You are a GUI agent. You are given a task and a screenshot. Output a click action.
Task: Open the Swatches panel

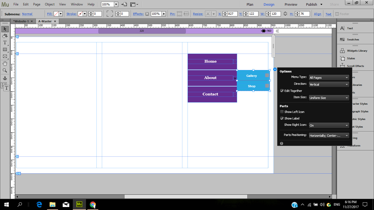350,39
